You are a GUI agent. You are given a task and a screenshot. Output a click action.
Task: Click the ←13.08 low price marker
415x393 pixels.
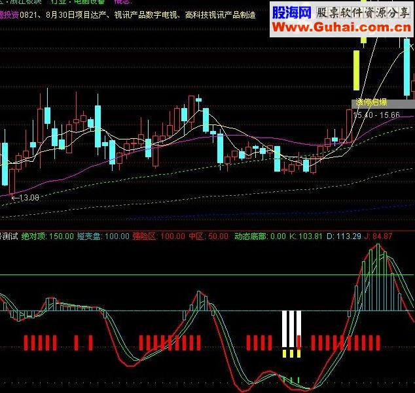click(x=26, y=198)
